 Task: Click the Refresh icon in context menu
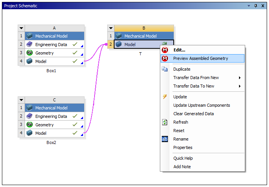coord(165,122)
